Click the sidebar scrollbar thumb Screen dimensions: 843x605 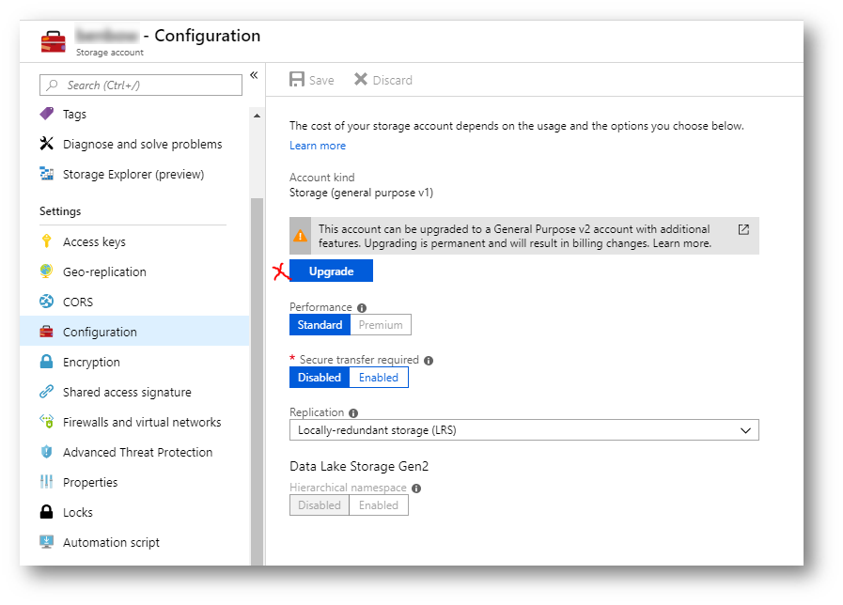tap(257, 381)
